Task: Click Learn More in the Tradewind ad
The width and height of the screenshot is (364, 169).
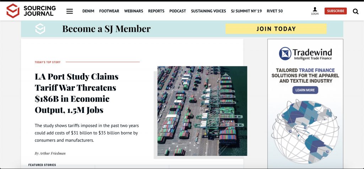Action: pyautogui.click(x=305, y=90)
